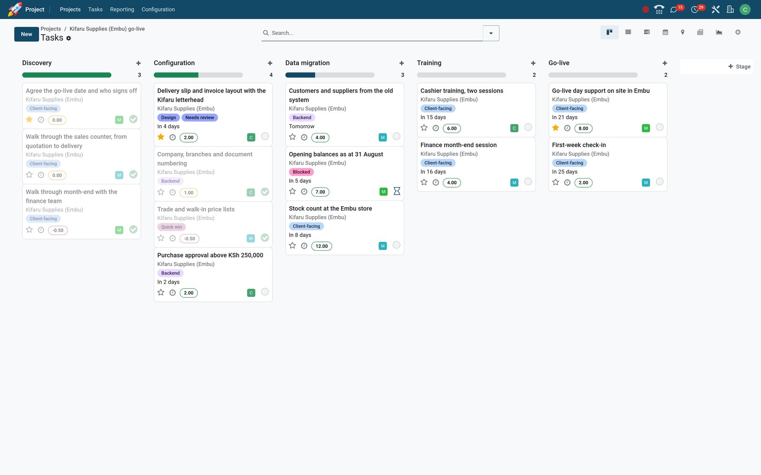Toggle state circle on First-week check-in card

(660, 181)
